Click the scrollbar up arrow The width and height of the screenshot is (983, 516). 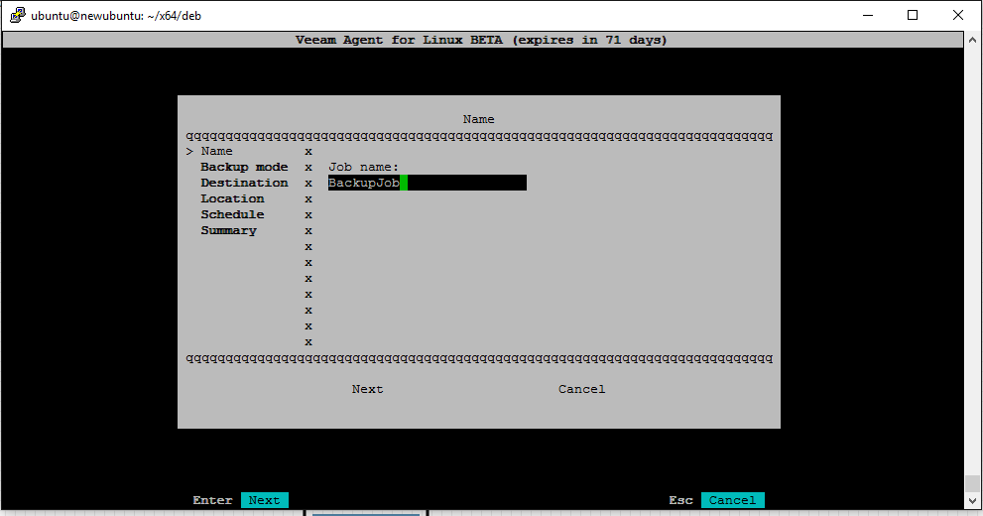click(972, 40)
